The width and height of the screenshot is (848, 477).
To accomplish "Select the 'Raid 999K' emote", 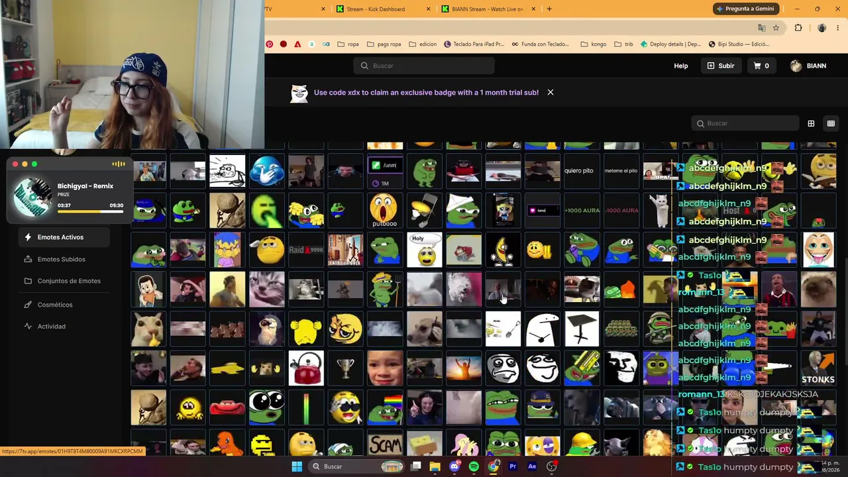I will point(306,250).
